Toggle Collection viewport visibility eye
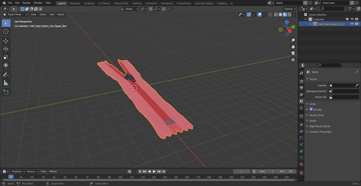This screenshot has width=361, height=186. (x=352, y=19)
